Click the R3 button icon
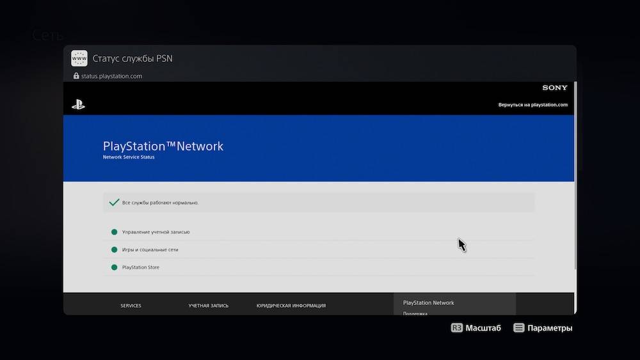The height and width of the screenshot is (360, 640). tap(456, 328)
